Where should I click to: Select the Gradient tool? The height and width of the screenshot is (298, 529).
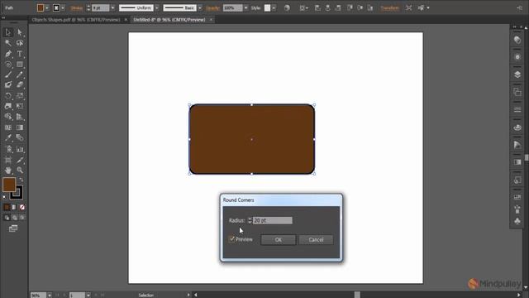coord(20,127)
